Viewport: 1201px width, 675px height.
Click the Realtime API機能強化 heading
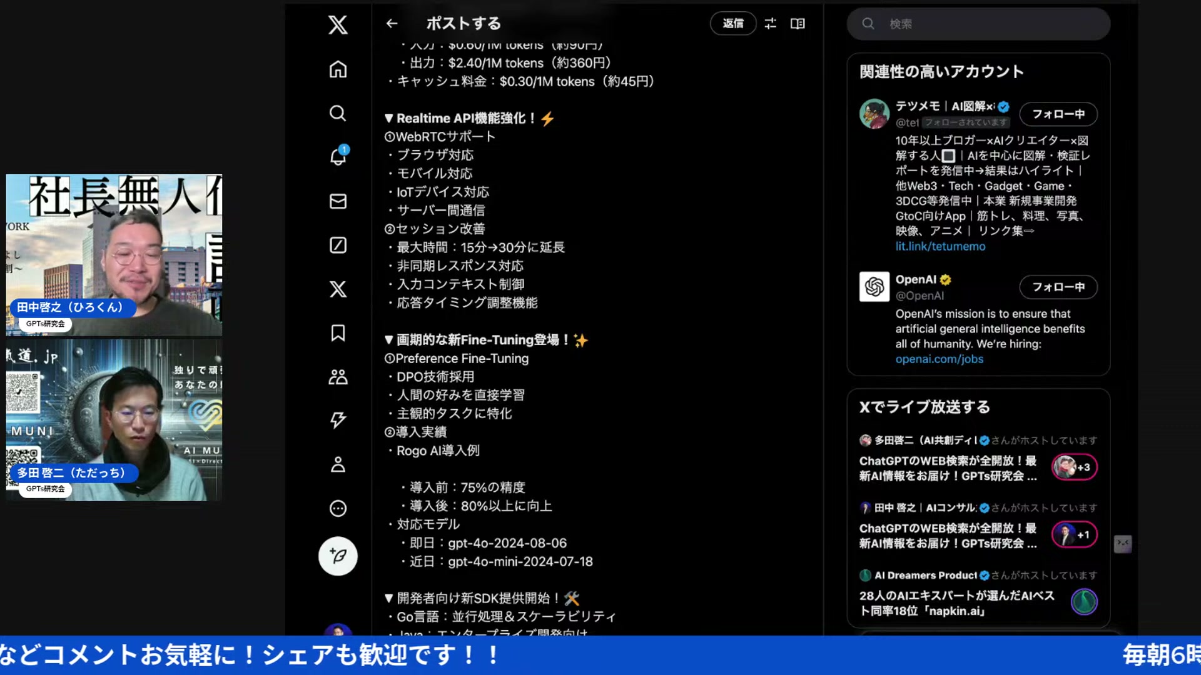[469, 118]
